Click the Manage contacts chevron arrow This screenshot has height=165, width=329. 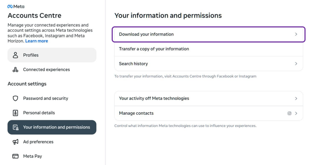click(x=296, y=113)
